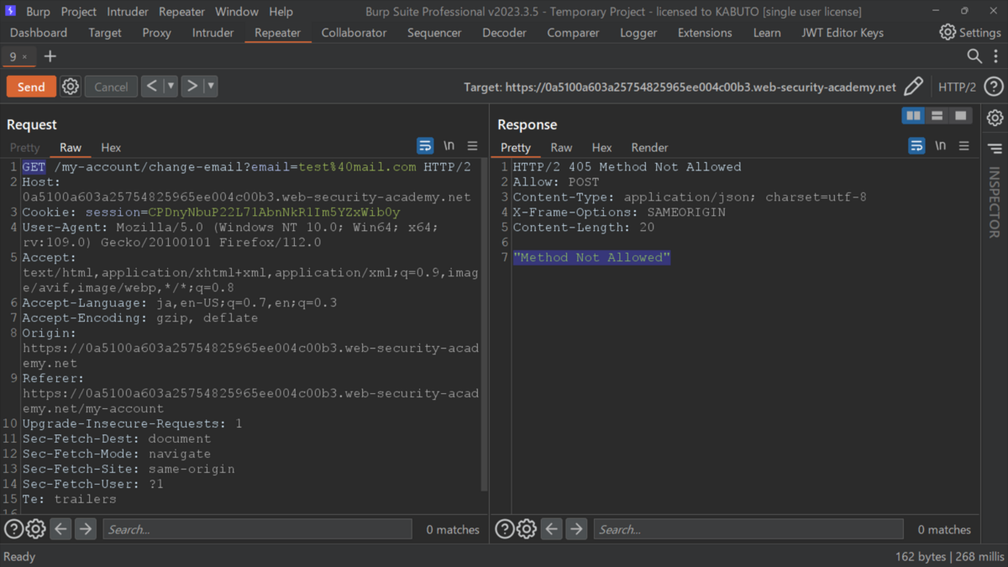Add a new Repeater tab

point(50,56)
